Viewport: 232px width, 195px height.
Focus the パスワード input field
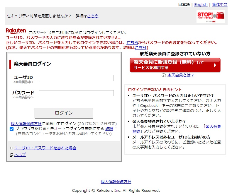[x=76, y=93]
